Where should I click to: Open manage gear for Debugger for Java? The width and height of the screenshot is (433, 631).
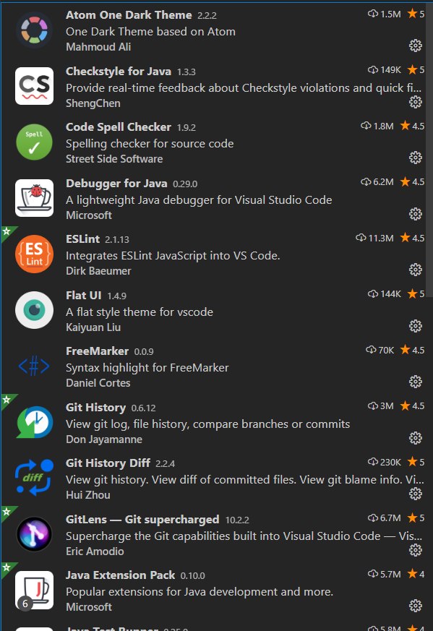416,214
